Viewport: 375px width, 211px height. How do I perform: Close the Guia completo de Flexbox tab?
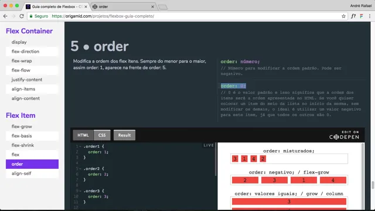tap(86, 6)
